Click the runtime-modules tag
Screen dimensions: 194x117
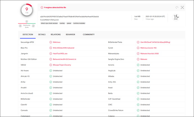click(79, 23)
